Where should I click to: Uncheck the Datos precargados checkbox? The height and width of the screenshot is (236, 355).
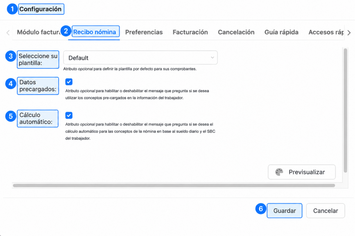(69, 82)
